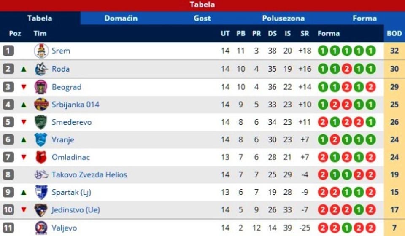Click the Srem team logo
The width and height of the screenshot is (405, 236).
coord(41,51)
